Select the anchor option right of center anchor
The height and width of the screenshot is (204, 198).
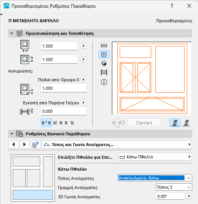tap(55, 123)
